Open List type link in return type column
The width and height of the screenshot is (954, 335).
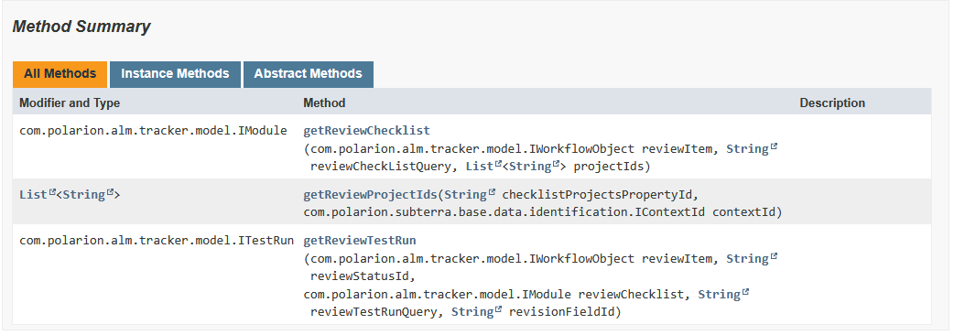(34, 195)
